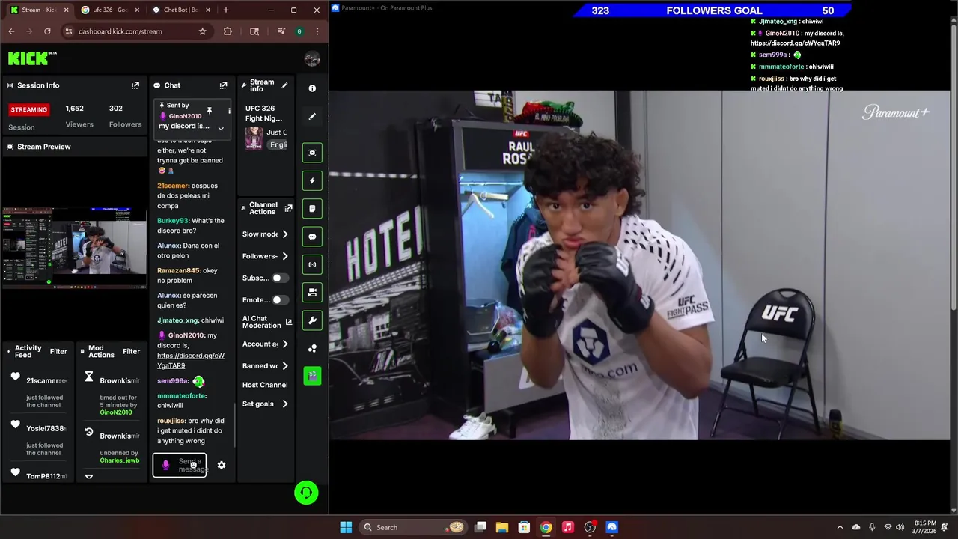Open the pinned message three-dot menu
958x539 pixels.
pos(229,111)
